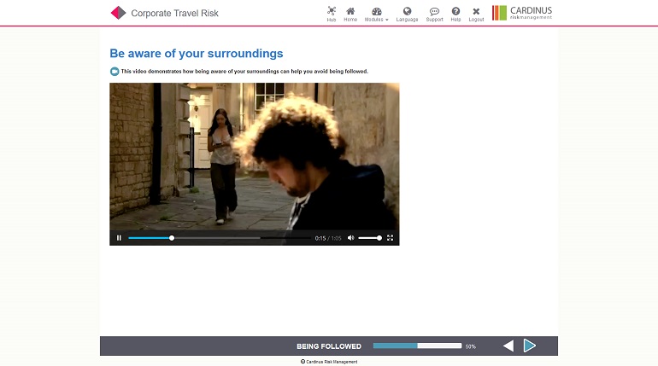658x366 pixels.
Task: Click the 'Corporate Travel Risk' title text
Action: (x=174, y=13)
